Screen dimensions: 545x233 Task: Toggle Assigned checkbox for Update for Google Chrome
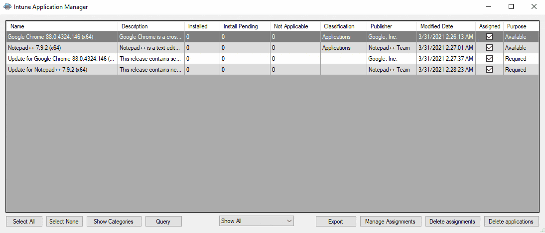point(489,59)
